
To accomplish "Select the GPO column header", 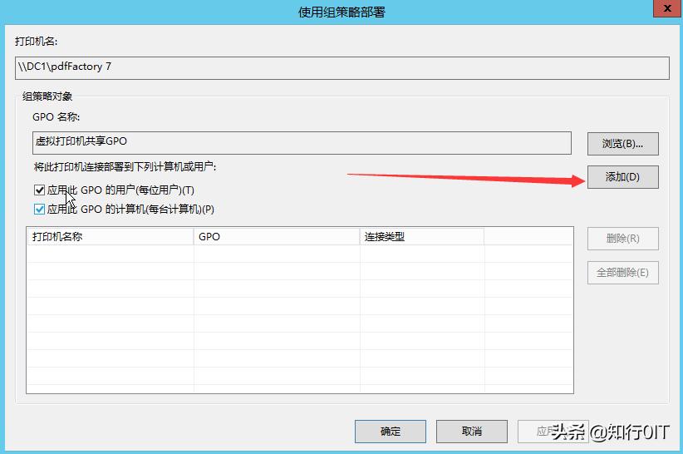I will pyautogui.click(x=277, y=237).
